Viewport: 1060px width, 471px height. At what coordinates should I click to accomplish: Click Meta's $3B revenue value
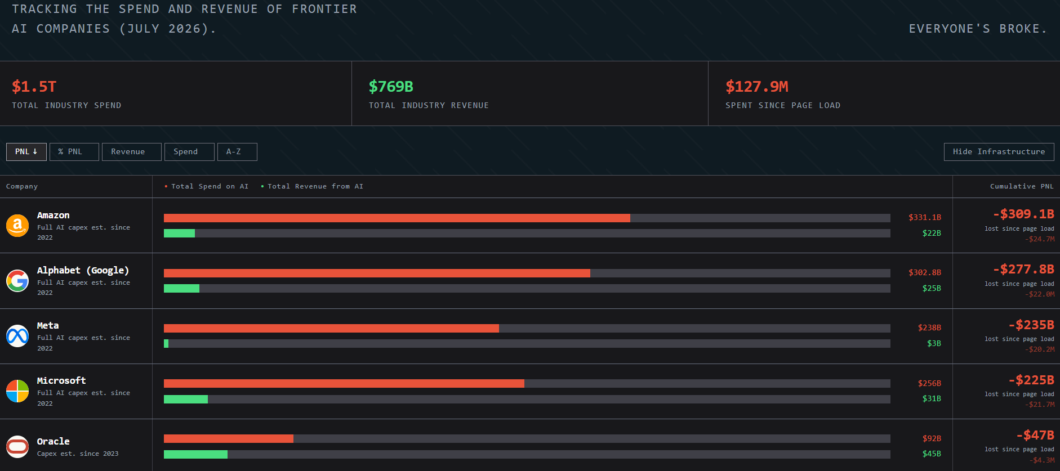coord(934,343)
